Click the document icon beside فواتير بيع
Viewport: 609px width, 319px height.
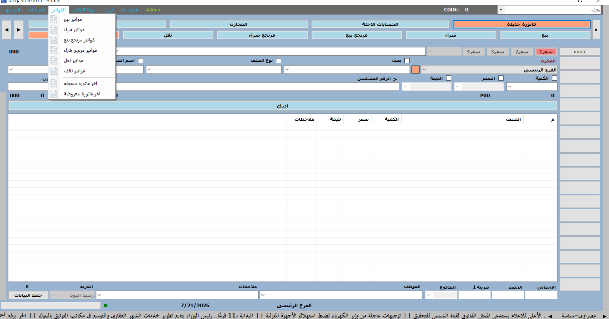point(54,20)
